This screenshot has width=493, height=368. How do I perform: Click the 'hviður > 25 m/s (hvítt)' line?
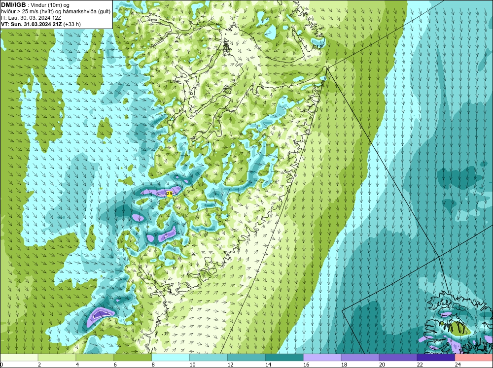[x=27, y=12]
